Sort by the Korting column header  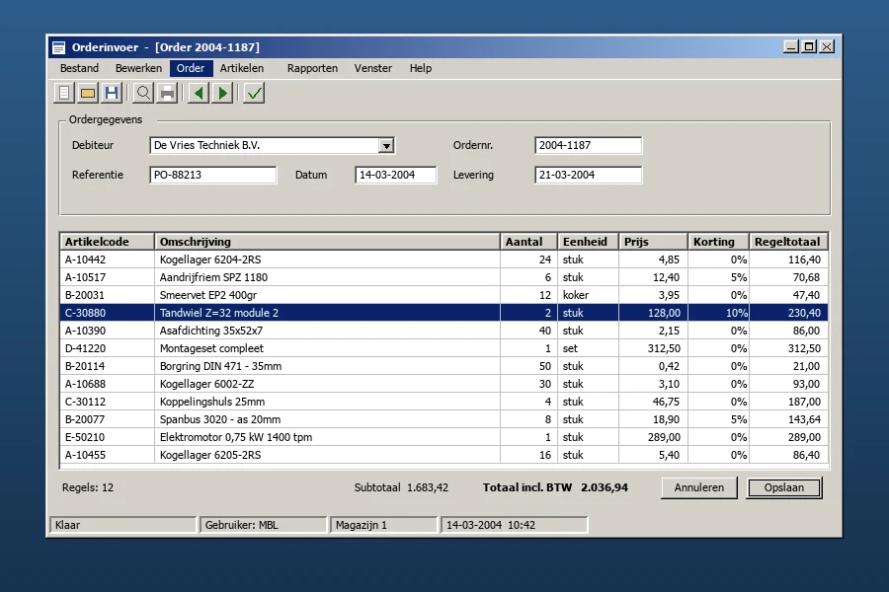click(x=719, y=242)
